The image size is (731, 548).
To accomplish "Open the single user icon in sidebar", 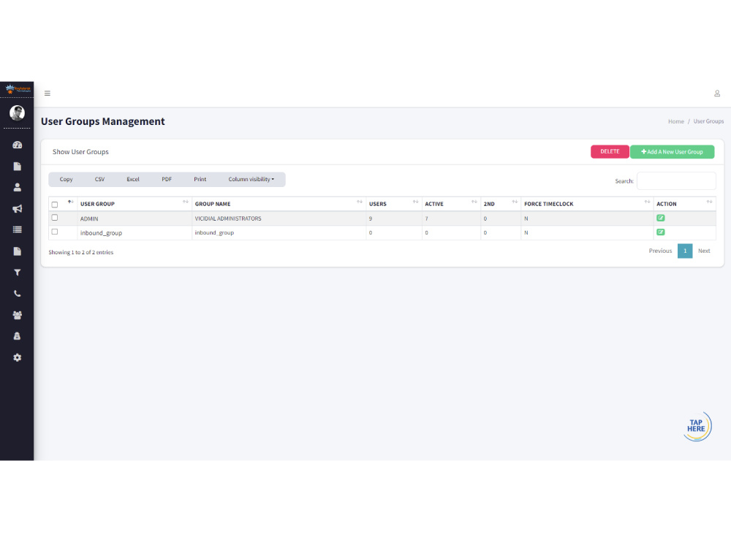I will click(18, 187).
